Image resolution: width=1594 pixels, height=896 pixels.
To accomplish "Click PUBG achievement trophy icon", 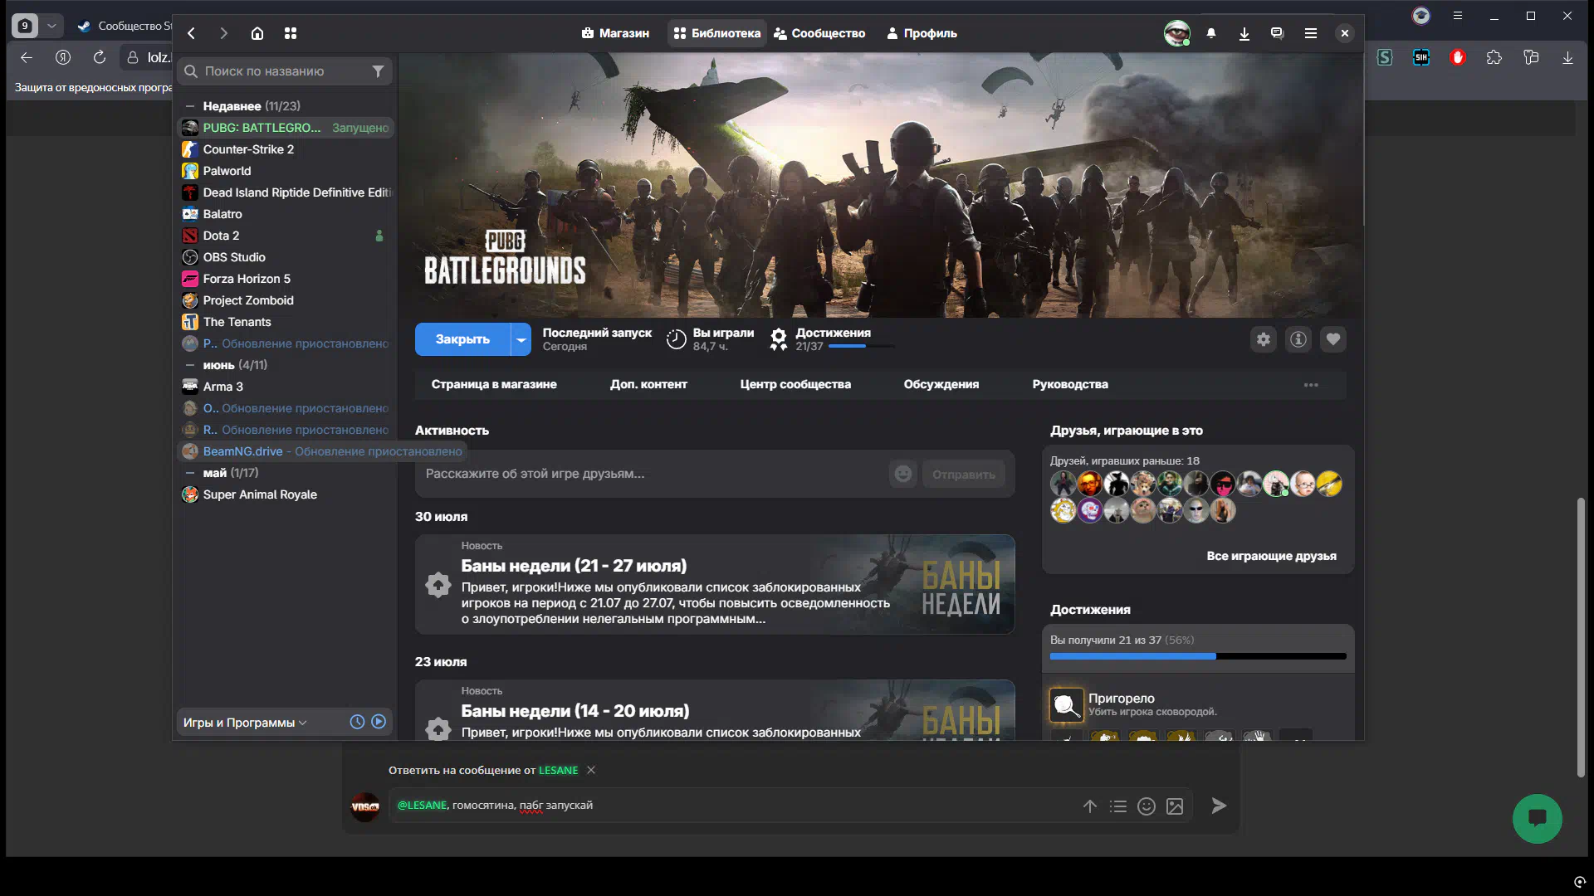I will tap(778, 339).
